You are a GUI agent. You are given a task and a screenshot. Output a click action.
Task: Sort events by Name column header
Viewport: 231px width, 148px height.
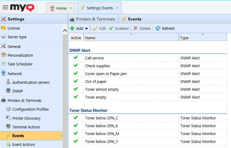(x=131, y=38)
